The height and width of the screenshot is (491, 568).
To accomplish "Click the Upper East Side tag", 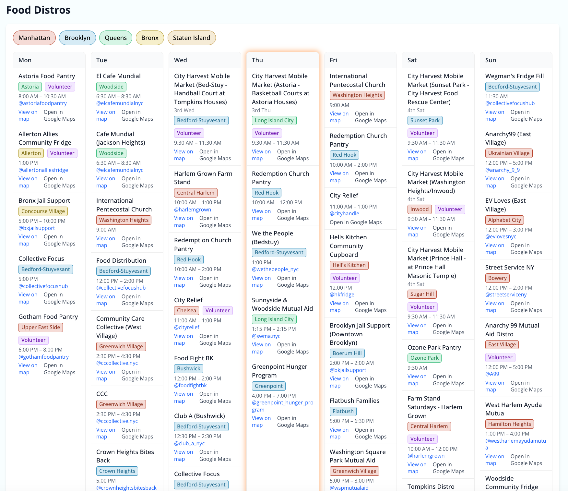I will (x=41, y=328).
